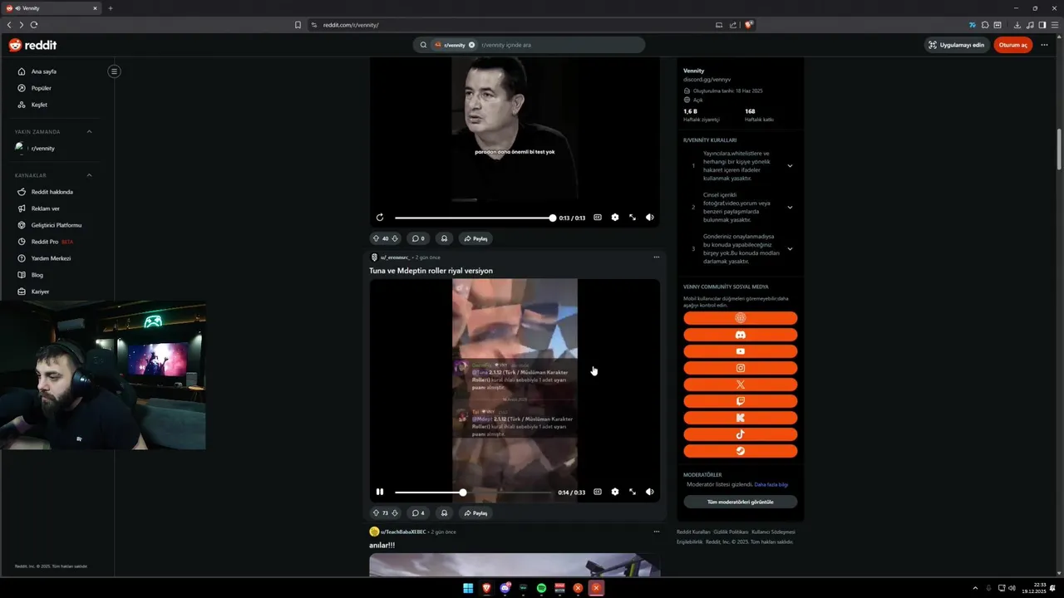Click the Instagram social media button
The image size is (1064, 598).
(741, 368)
